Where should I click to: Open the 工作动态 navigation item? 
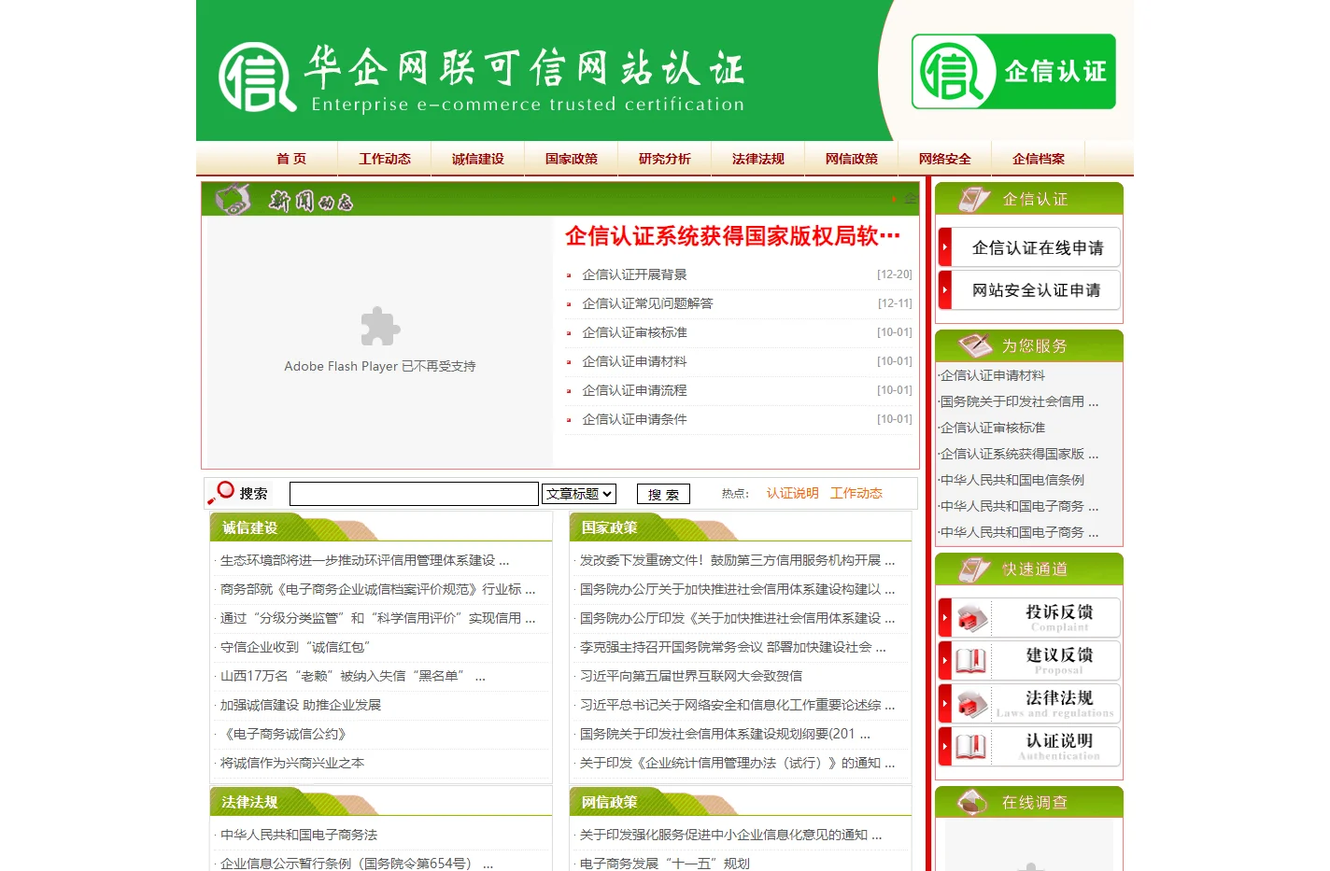385,159
